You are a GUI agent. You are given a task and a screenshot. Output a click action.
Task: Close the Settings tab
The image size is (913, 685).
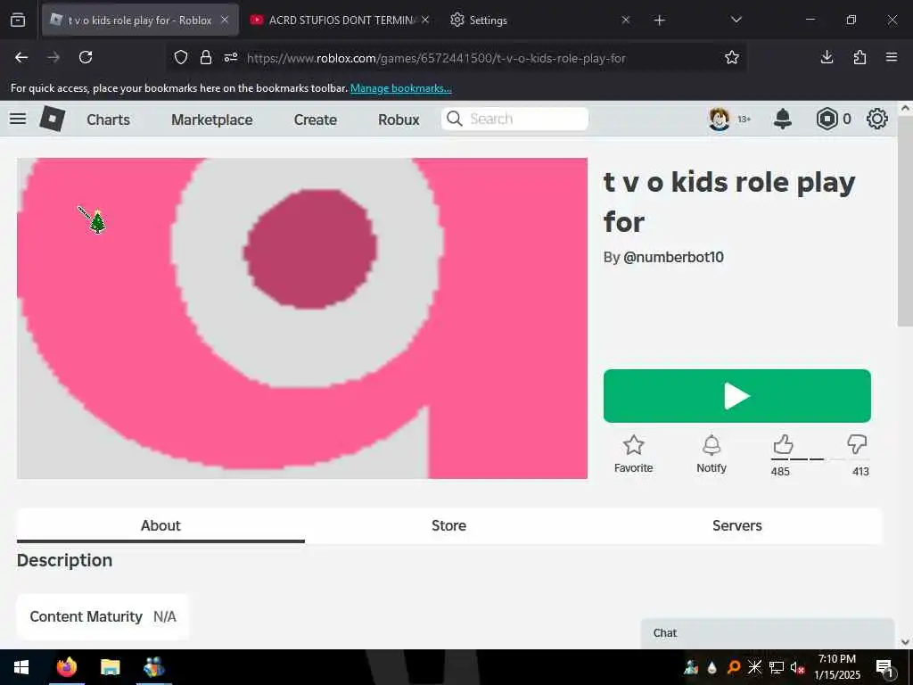tap(625, 20)
